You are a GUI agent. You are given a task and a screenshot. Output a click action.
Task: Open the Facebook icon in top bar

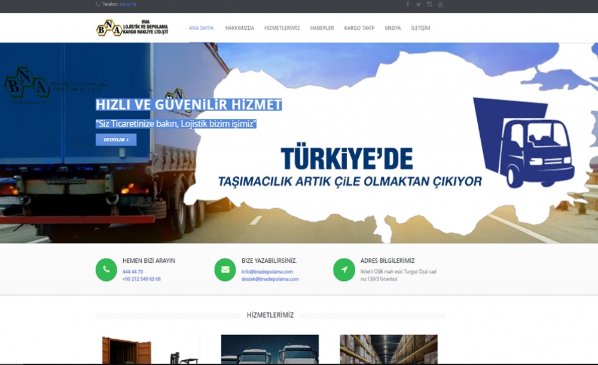pyautogui.click(x=408, y=4)
